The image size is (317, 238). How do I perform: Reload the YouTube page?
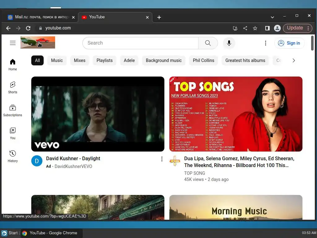pyautogui.click(x=28, y=28)
